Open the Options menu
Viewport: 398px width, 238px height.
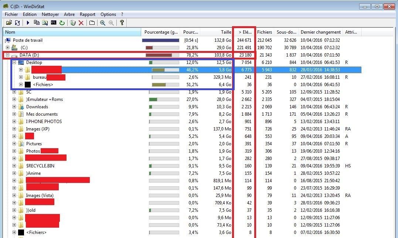(108, 14)
